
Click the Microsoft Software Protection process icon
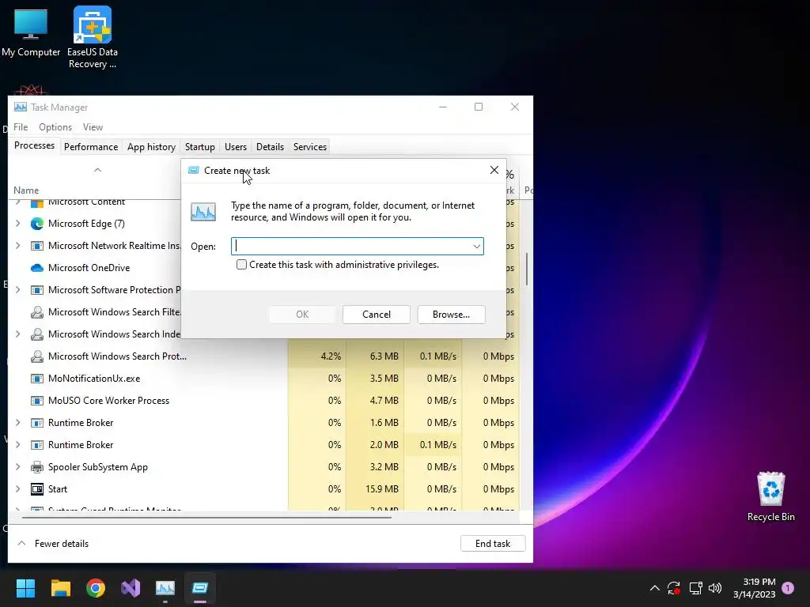[37, 290]
